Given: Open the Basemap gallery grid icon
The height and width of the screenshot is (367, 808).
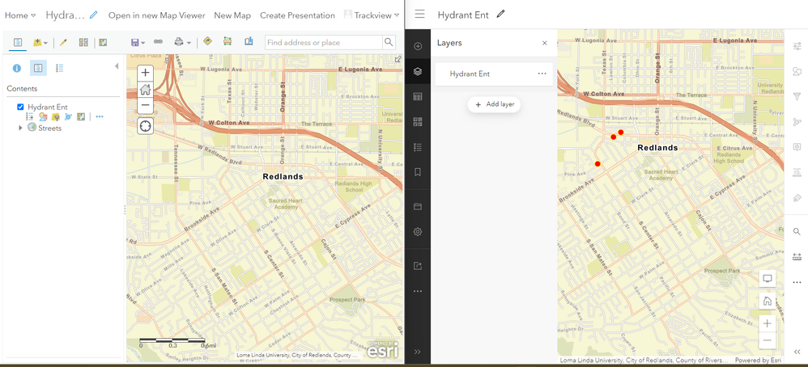Looking at the screenshot, I should tap(83, 42).
